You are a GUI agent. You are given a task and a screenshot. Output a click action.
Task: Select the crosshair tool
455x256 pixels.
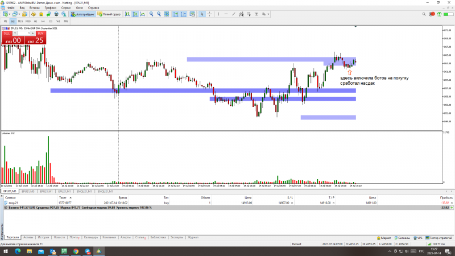click(x=209, y=14)
